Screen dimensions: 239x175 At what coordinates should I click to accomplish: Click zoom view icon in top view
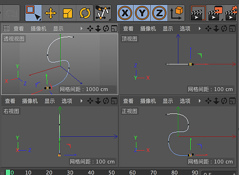(216, 29)
